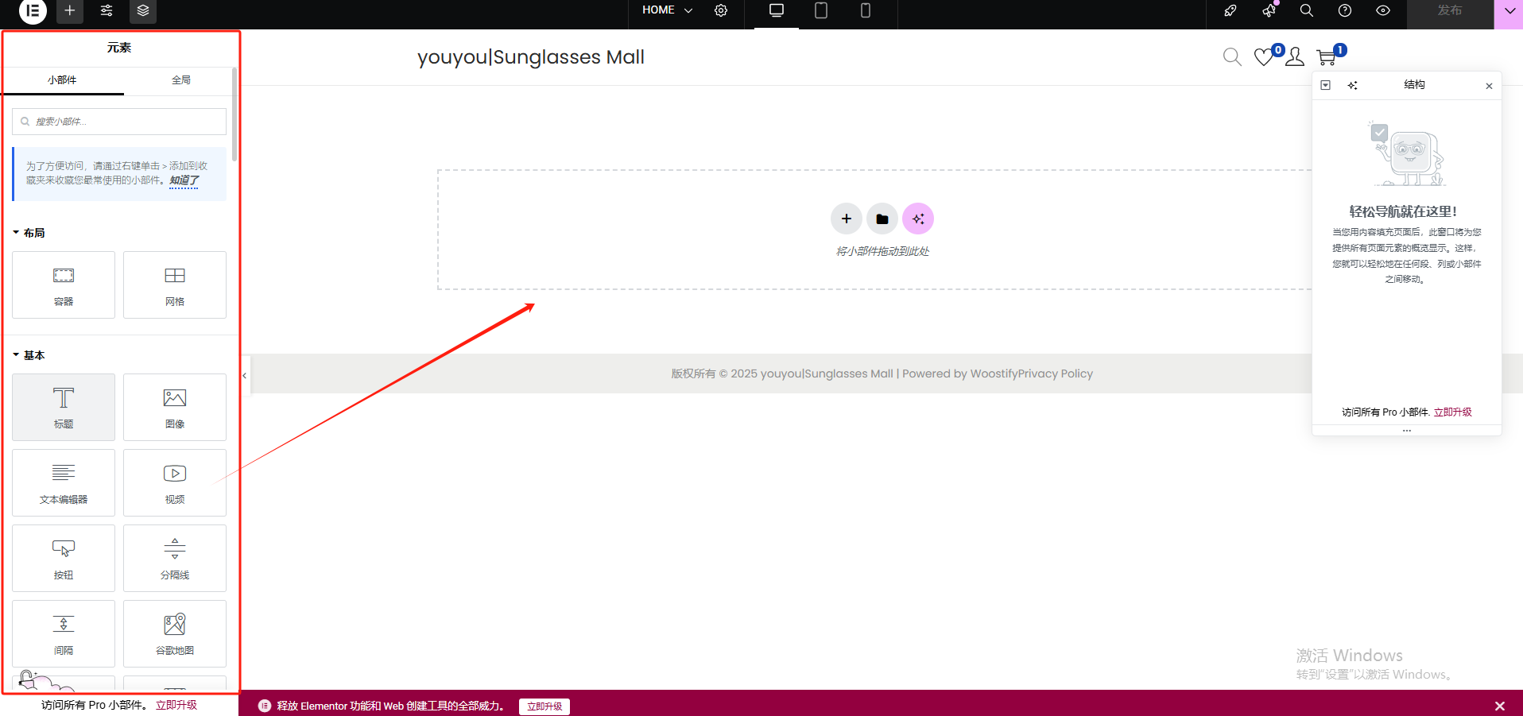Switch to tablet device preview mode
This screenshot has height=716, width=1523.
tap(821, 11)
